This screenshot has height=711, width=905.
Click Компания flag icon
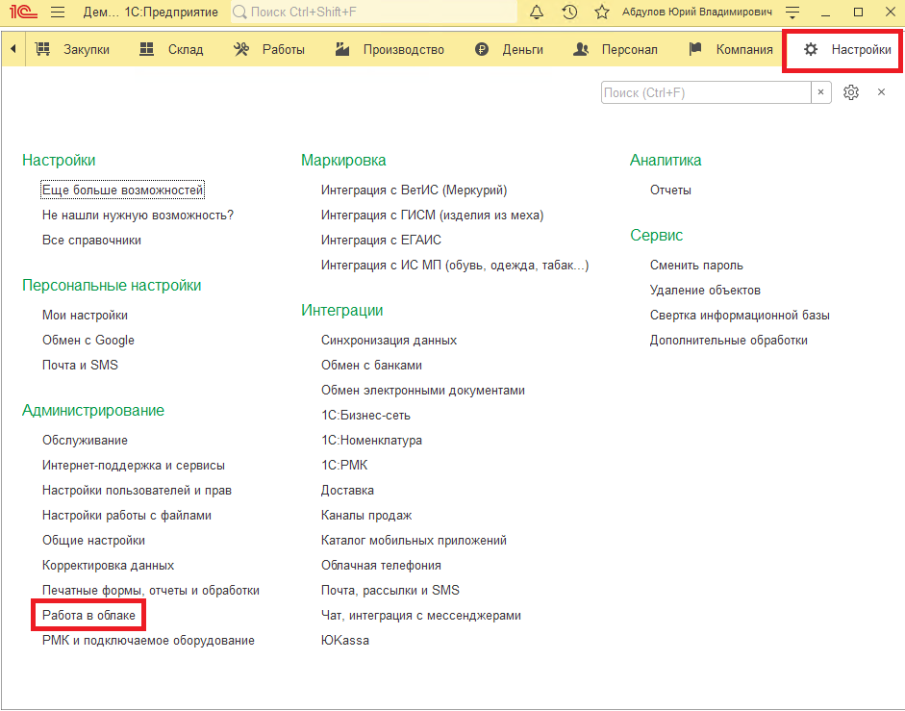tap(695, 49)
